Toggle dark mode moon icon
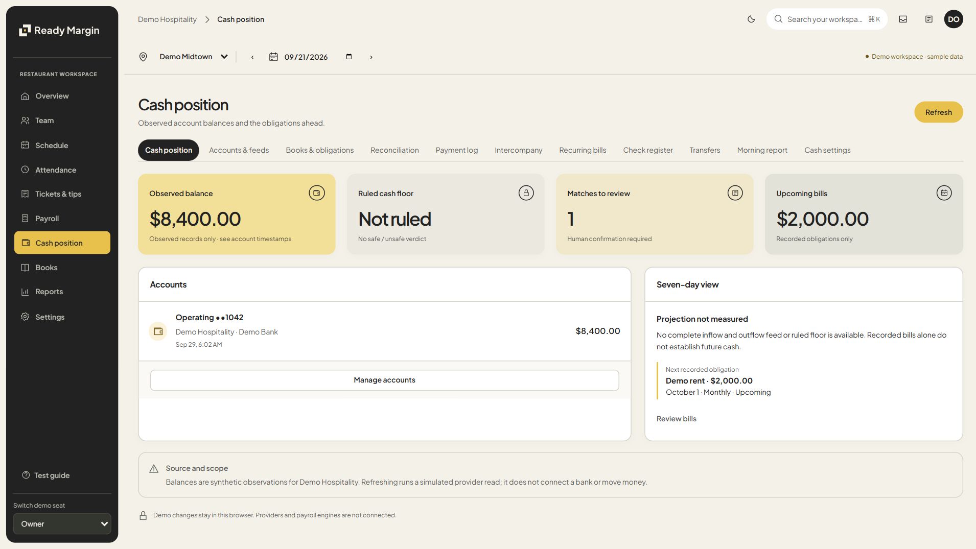 [751, 19]
